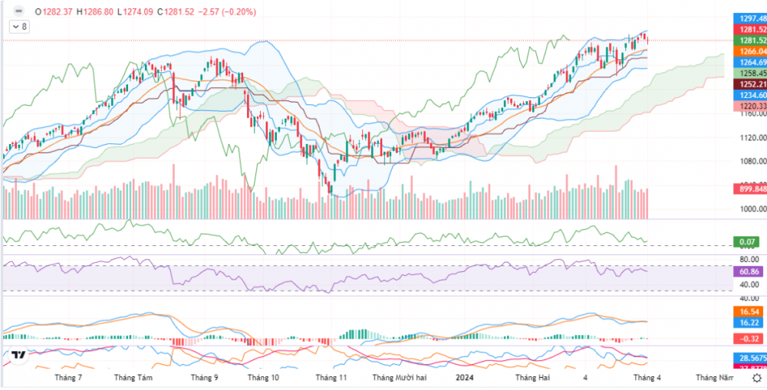Click the green 0.07 indicator value label
The width and height of the screenshot is (767, 390).
(x=749, y=242)
